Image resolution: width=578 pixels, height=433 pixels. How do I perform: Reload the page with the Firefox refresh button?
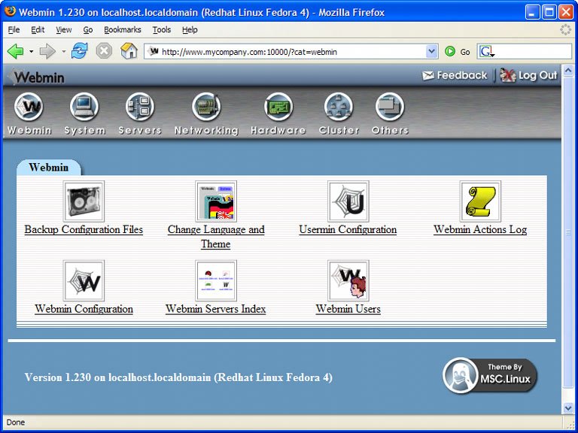click(79, 51)
